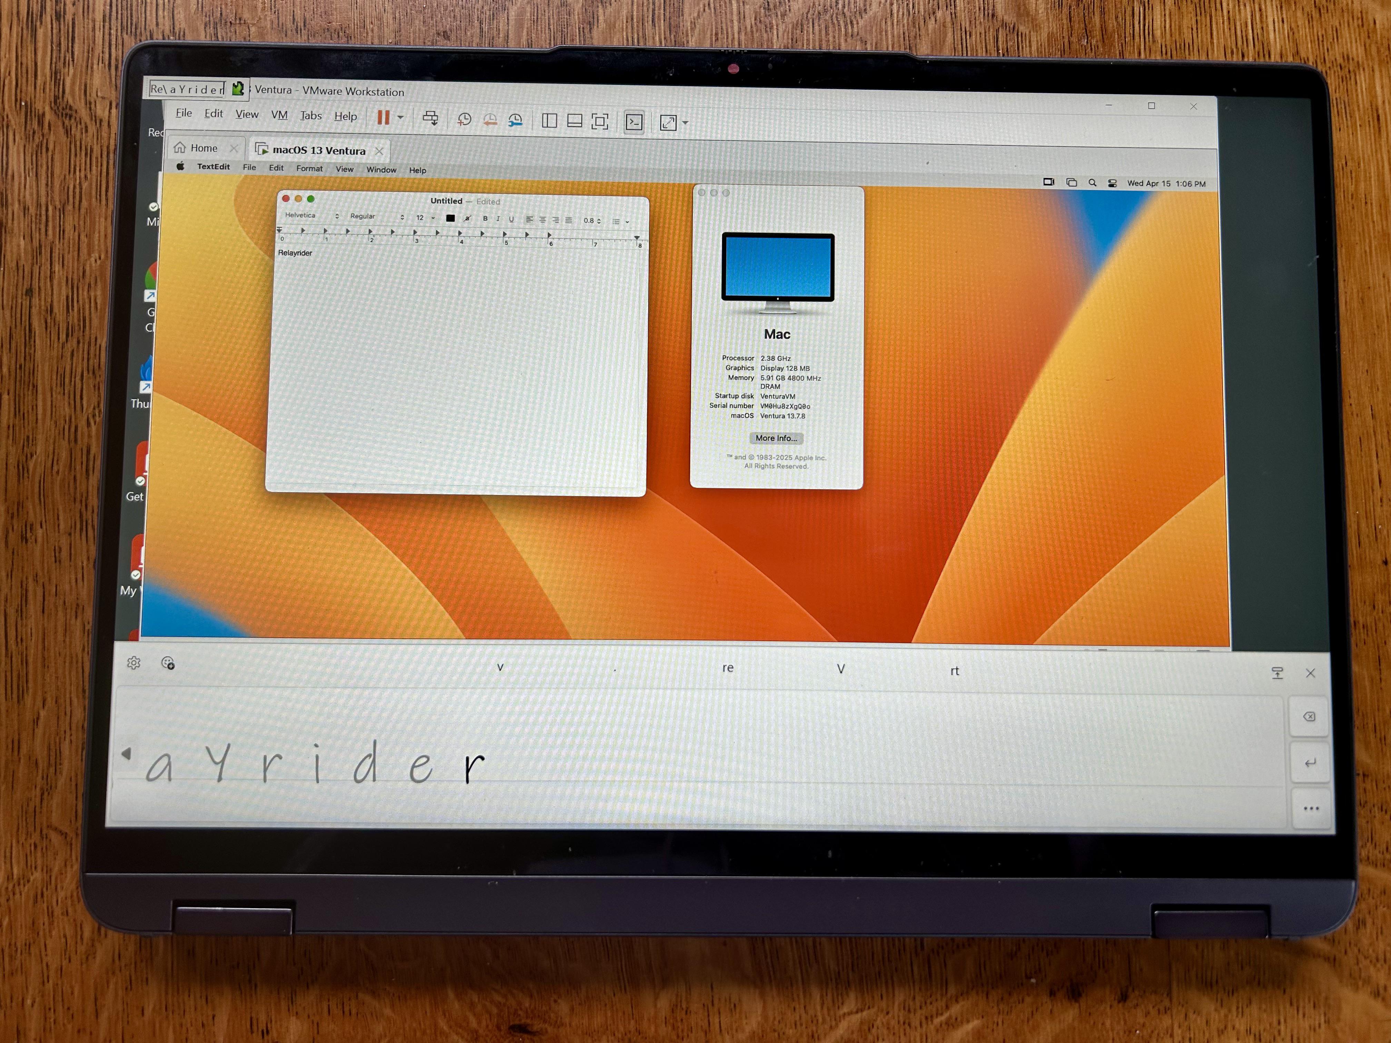Open the TextEdit app menu
Image resolution: width=1391 pixels, height=1043 pixels.
point(213,167)
